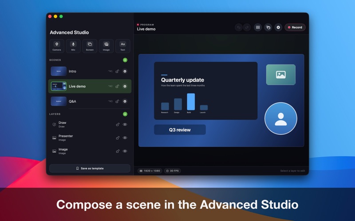Toggle lock on the Image layer
The height and width of the screenshot is (221, 355).
(x=118, y=151)
